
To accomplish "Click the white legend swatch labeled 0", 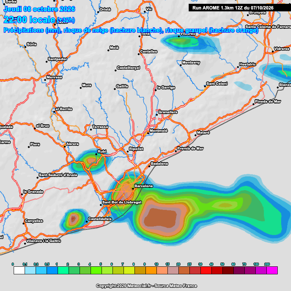I will pyautogui.click(x=19, y=270).
